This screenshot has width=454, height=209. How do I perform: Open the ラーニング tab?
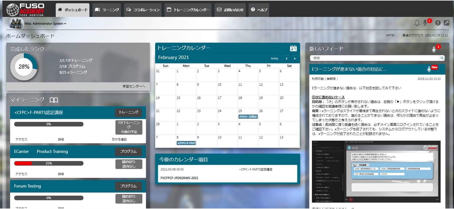point(107,10)
